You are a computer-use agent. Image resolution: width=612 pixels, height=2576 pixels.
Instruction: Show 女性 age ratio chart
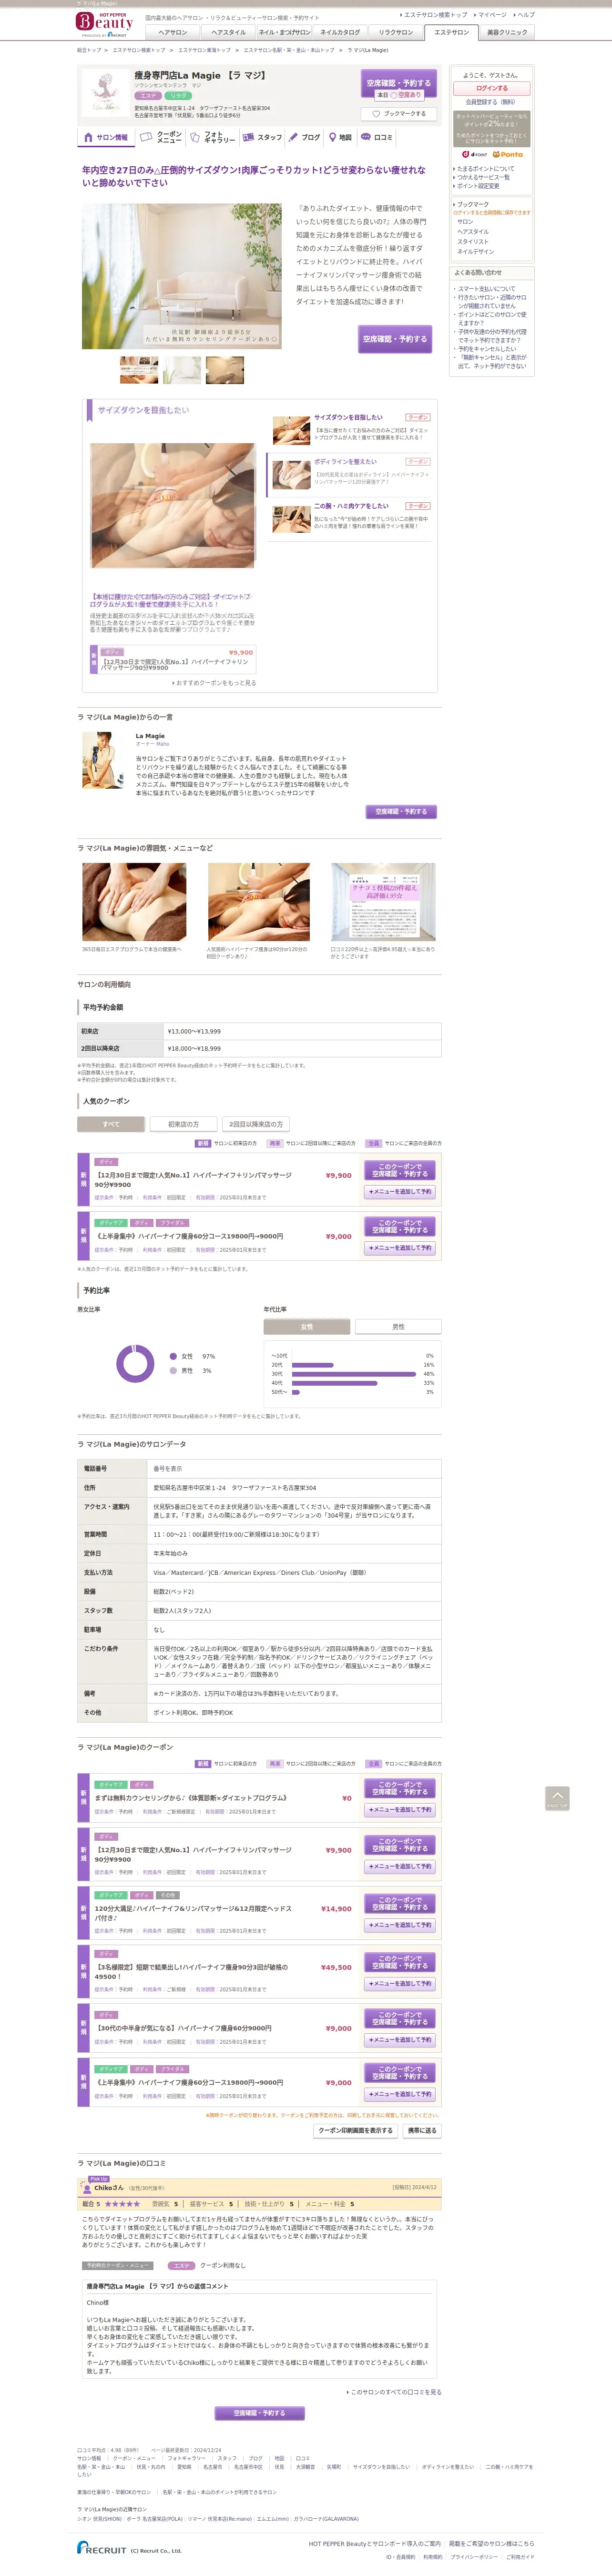coord(307,1326)
